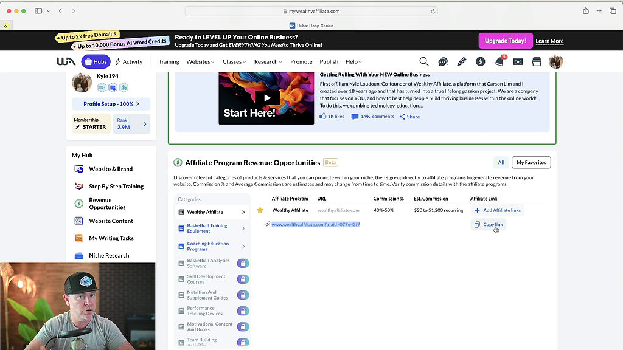Open the search magnifier icon
This screenshot has height=350, width=623.
[x=424, y=61]
